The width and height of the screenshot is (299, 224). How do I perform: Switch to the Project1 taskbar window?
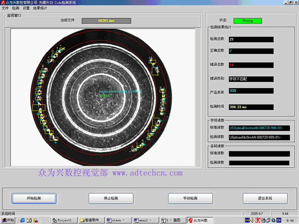63,220
